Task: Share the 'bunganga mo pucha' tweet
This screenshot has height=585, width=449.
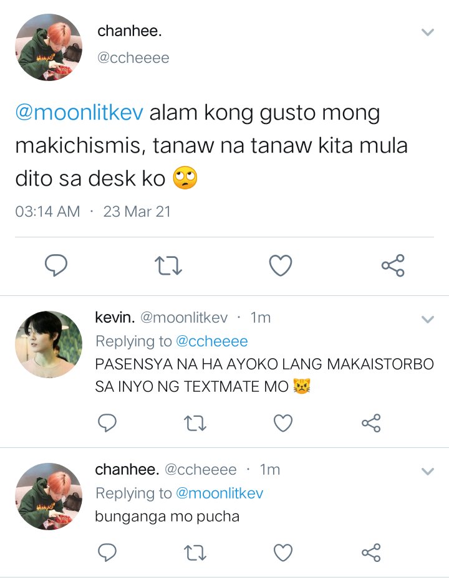Action: tap(371, 553)
